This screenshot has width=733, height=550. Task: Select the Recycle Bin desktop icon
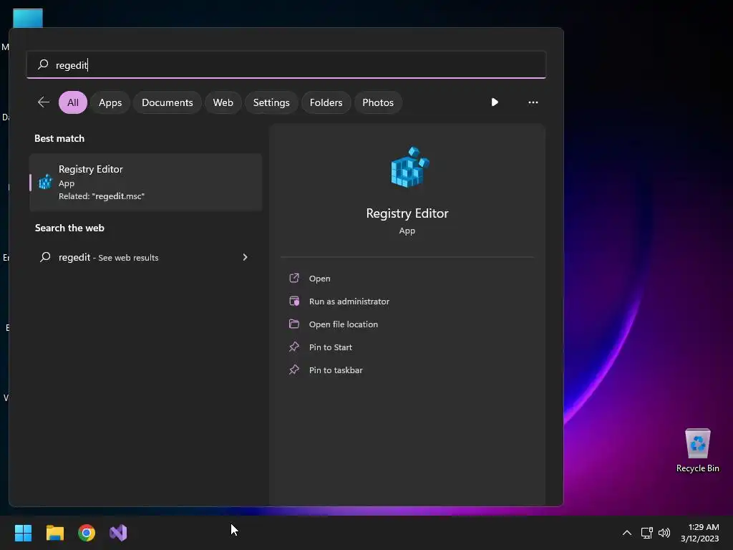click(697, 451)
